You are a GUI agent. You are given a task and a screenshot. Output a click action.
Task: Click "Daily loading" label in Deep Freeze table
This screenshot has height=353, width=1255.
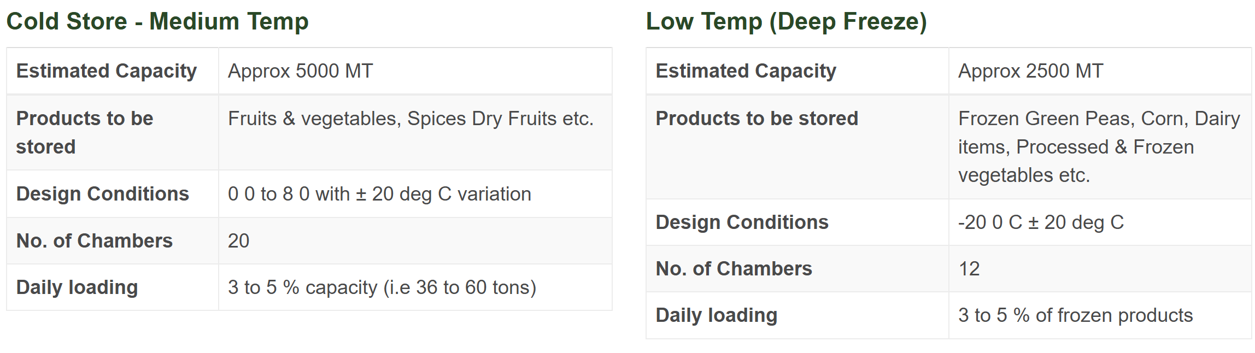pyautogui.click(x=716, y=315)
